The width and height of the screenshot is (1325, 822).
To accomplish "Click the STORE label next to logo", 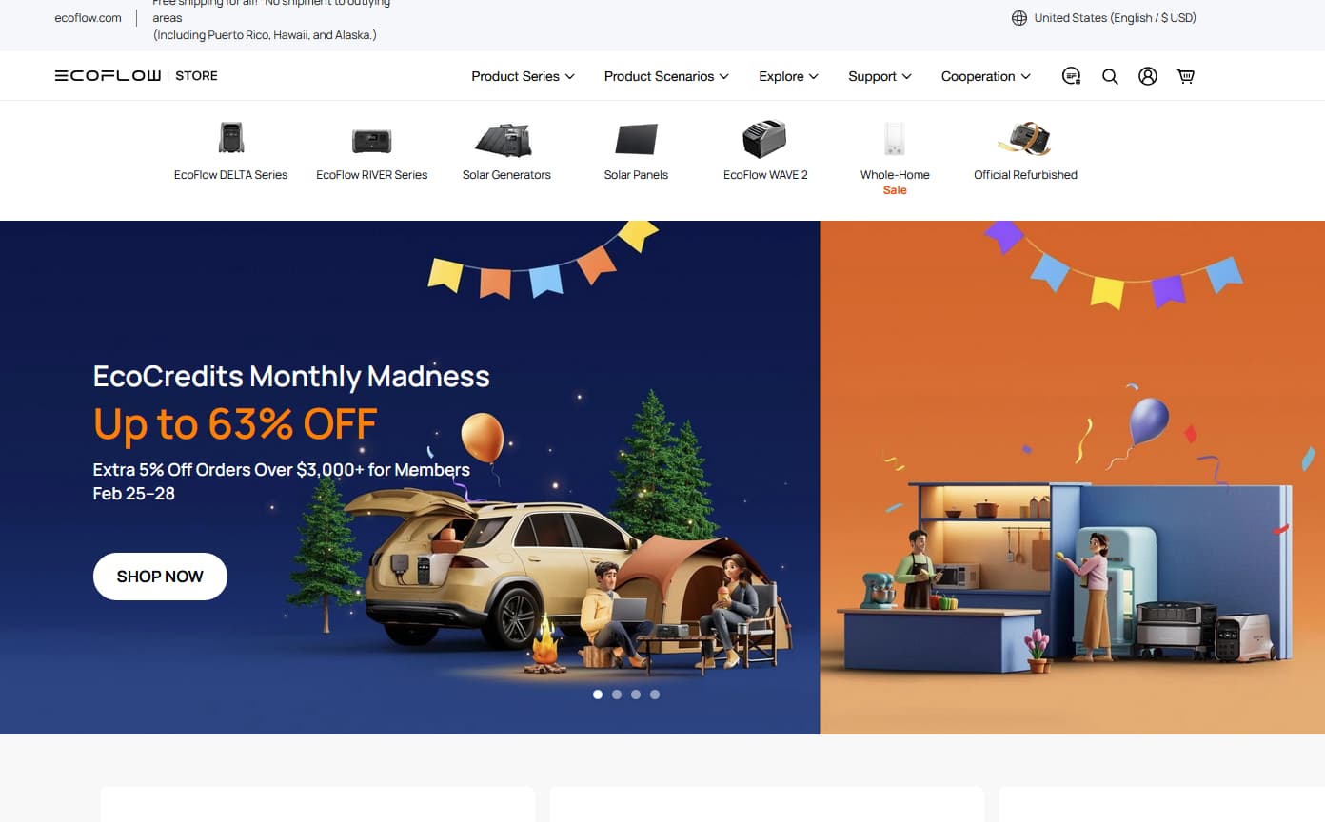I will [197, 76].
